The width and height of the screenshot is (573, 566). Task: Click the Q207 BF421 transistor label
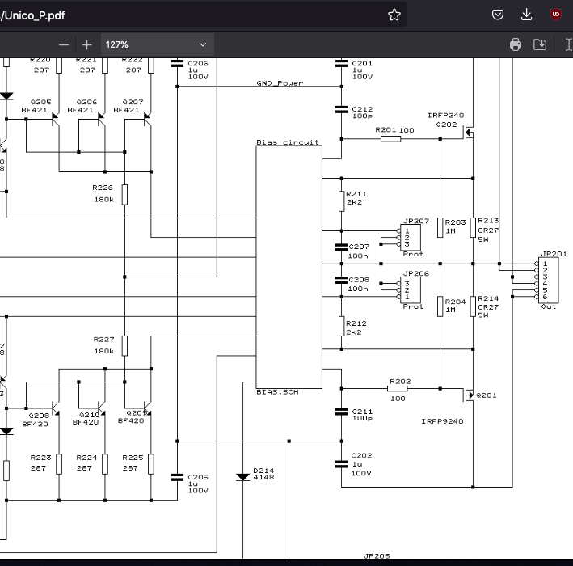pyautogui.click(x=129, y=106)
